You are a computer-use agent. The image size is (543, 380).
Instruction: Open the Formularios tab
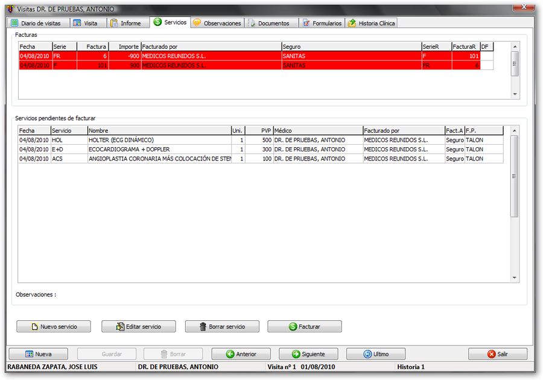322,23
